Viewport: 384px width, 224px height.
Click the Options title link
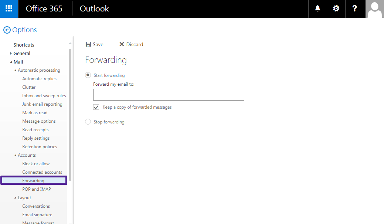pos(24,30)
